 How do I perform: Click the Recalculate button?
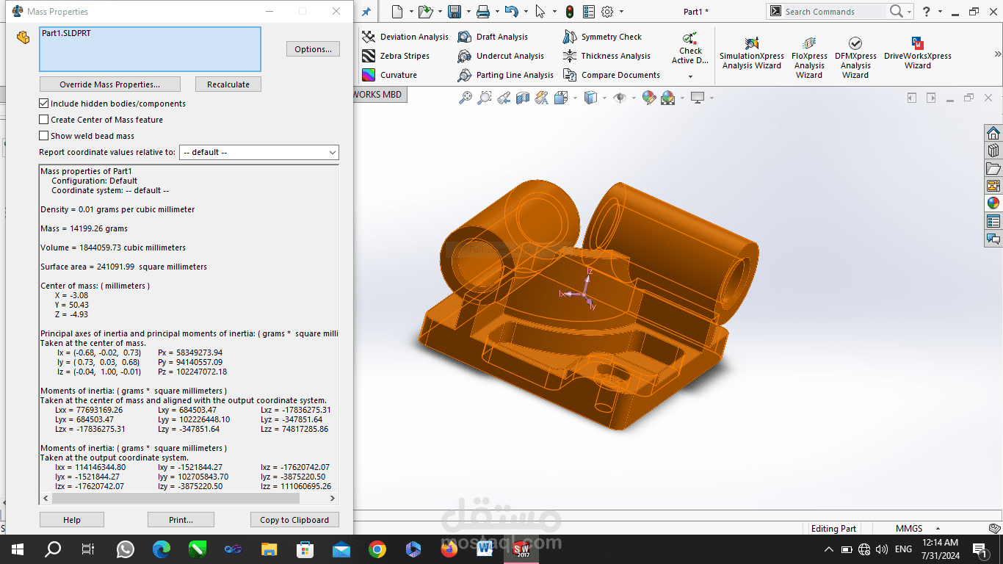point(228,84)
